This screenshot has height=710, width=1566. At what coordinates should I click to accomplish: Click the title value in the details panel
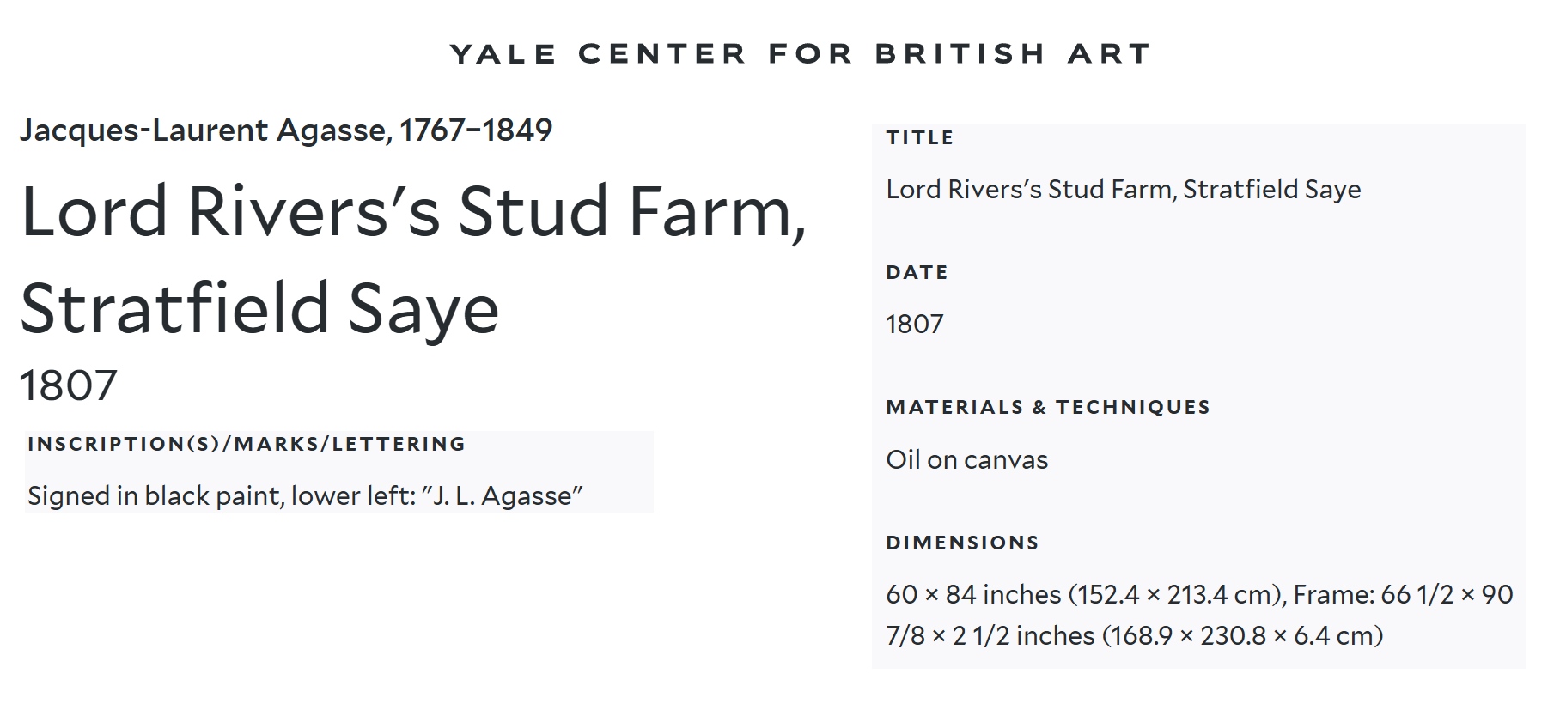[x=1123, y=190]
